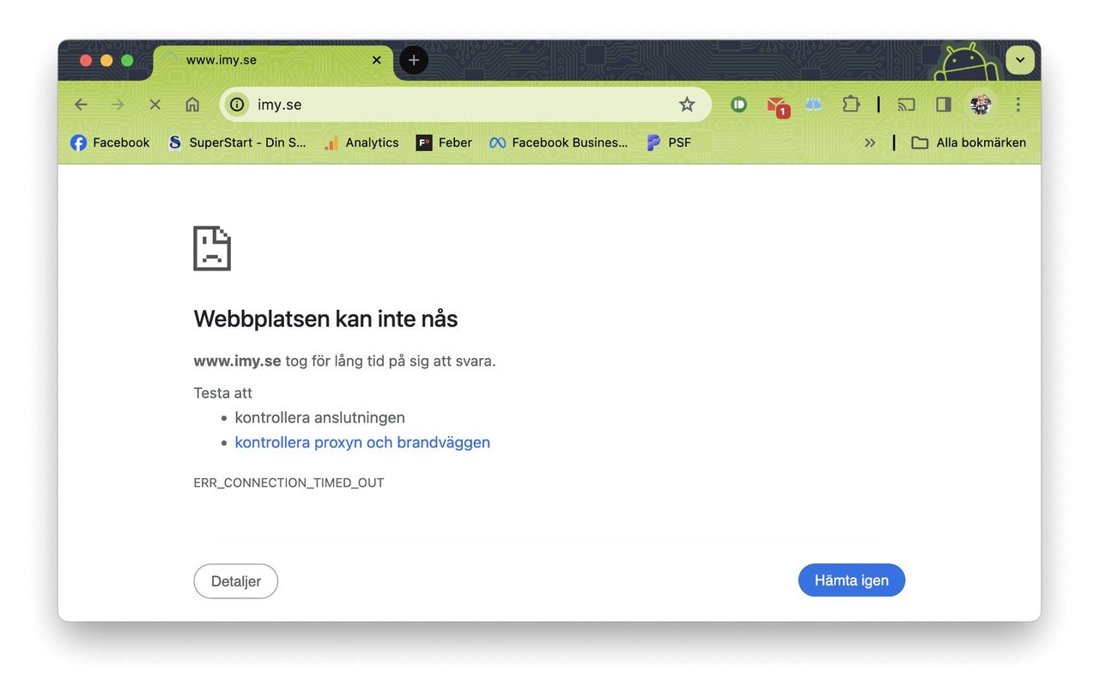The width and height of the screenshot is (1099, 698).
Task: Click the Cast to device icon
Action: 905,104
